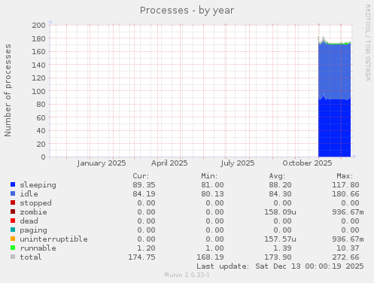Click the 'October 2025' axis label
Image resolution: width=374 pixels, height=283 pixels.
[307, 163]
